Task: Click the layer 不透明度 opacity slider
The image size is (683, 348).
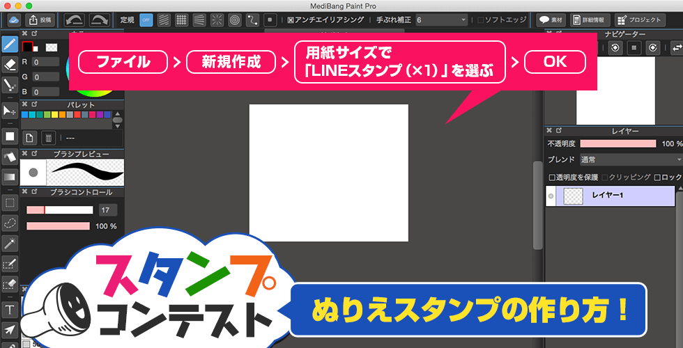Action: [618, 143]
